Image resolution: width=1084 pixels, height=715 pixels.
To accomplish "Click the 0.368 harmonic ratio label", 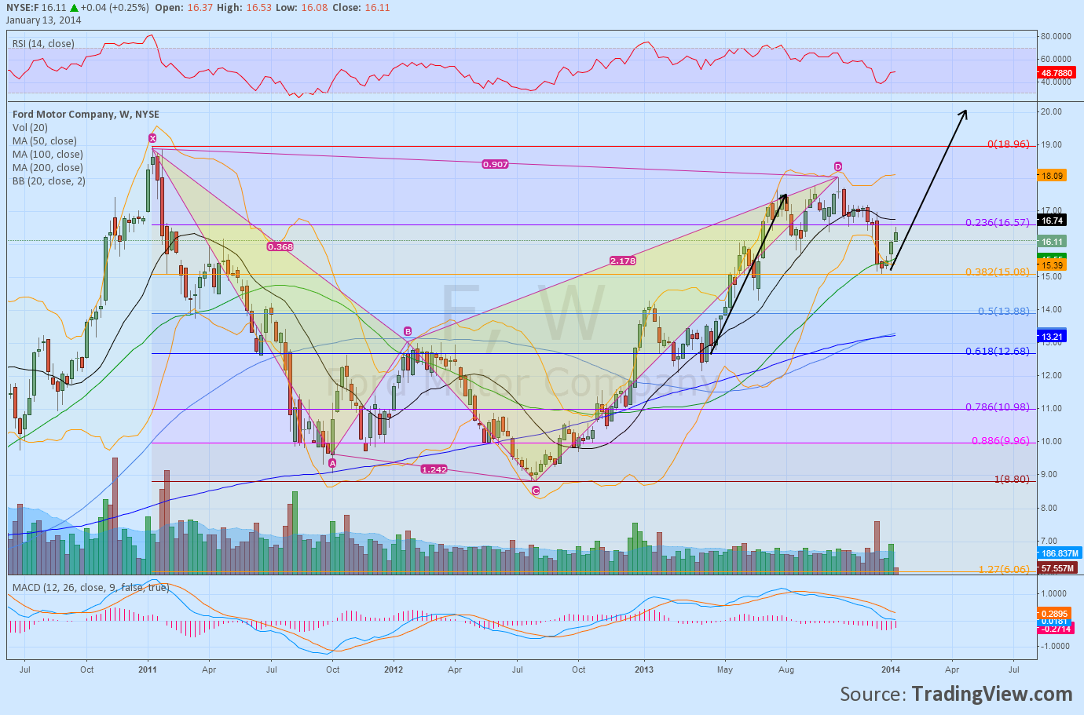I will [280, 246].
